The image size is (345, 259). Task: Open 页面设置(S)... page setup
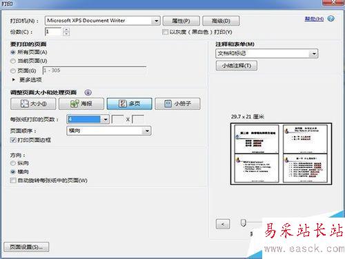pyautogui.click(x=26, y=247)
